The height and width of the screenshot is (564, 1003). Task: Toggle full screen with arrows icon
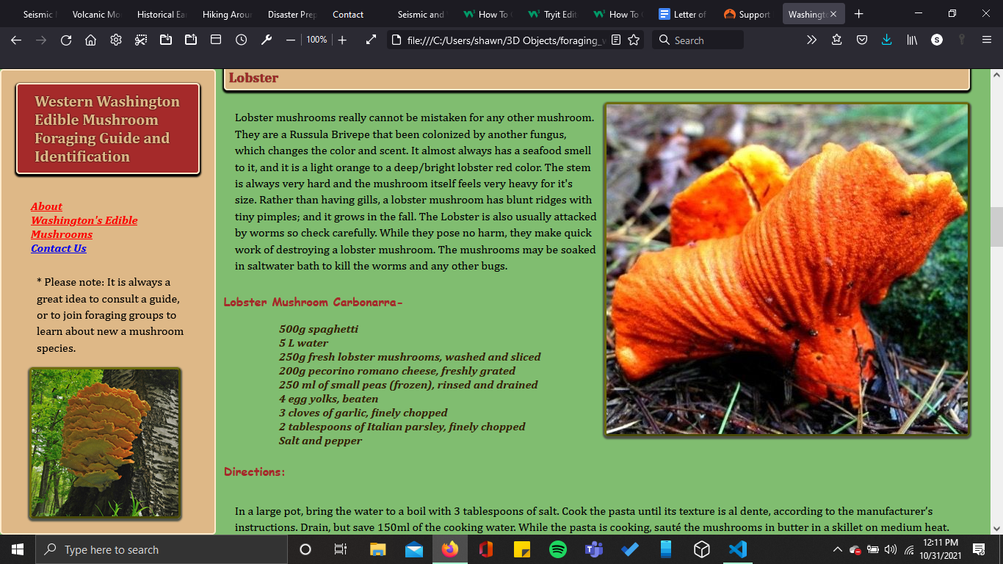[371, 40]
